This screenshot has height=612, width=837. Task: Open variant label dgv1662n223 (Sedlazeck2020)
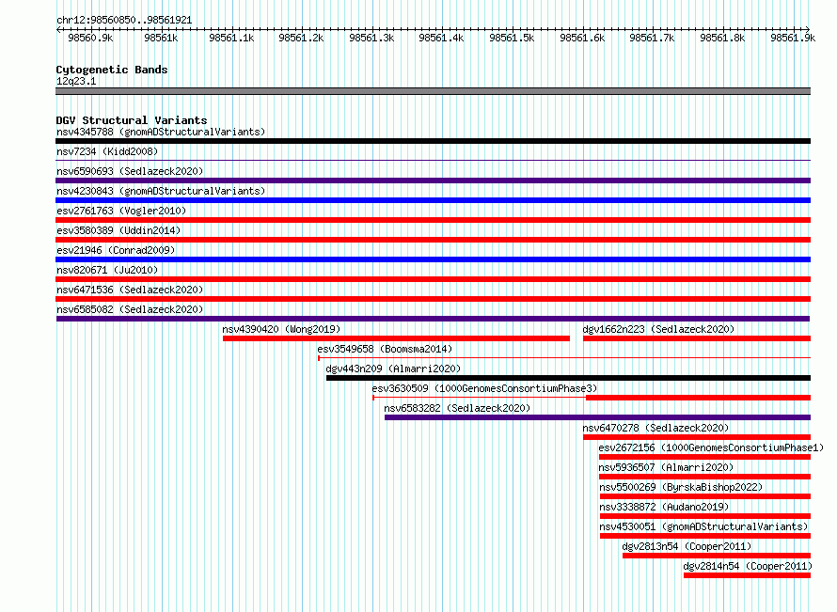pyautogui.click(x=658, y=329)
